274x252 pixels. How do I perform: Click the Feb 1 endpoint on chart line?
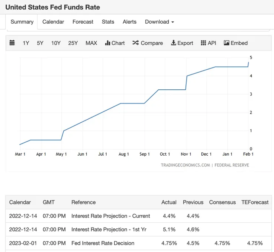pos(248,62)
